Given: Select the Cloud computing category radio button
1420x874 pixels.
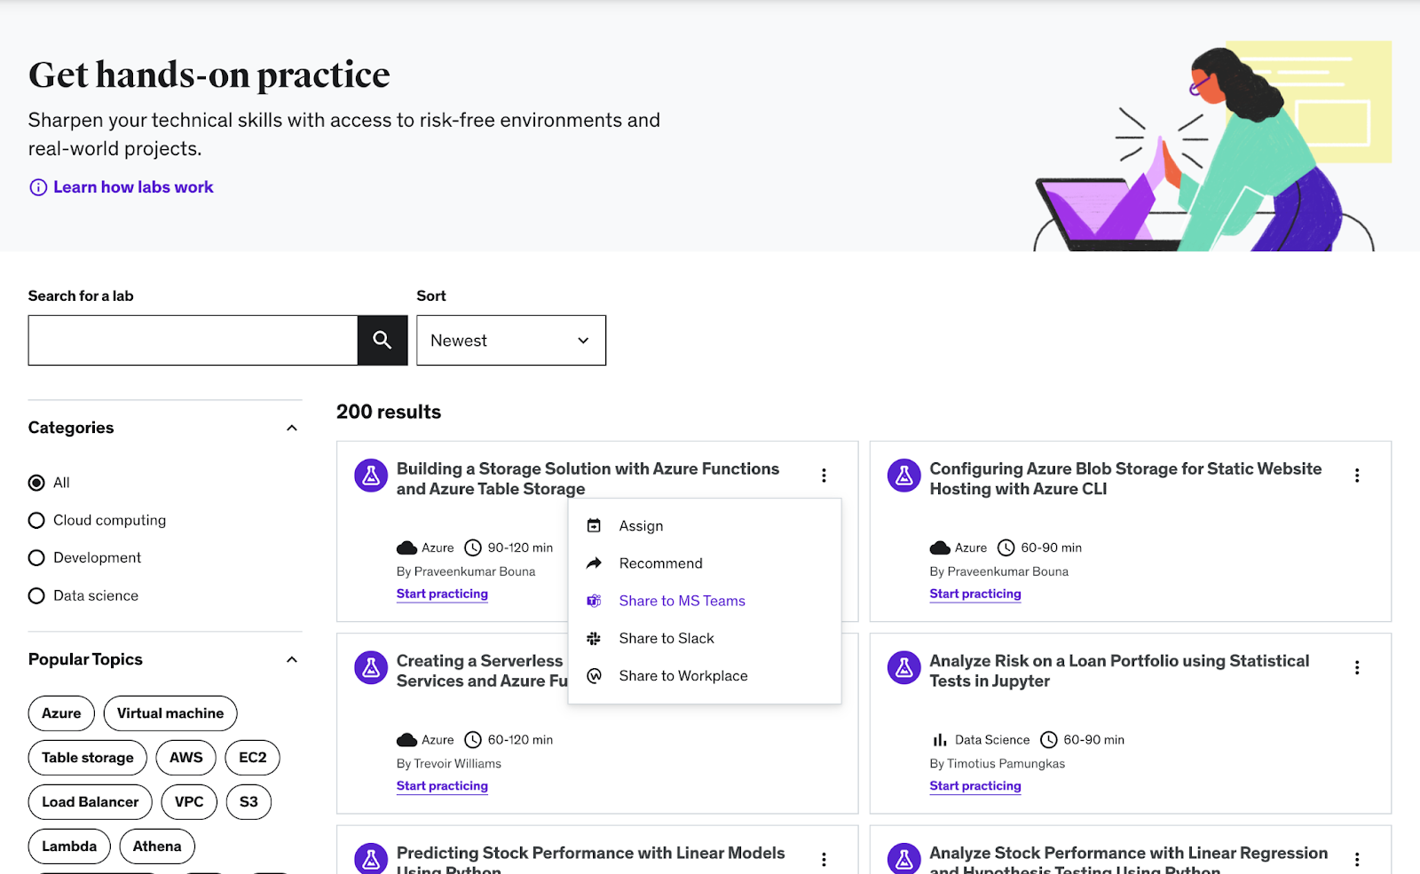Looking at the screenshot, I should point(36,520).
